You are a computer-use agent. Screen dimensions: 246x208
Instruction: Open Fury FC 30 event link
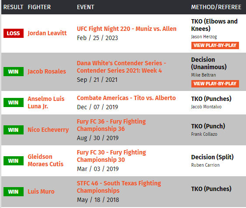pyautogui.click(x=111, y=156)
